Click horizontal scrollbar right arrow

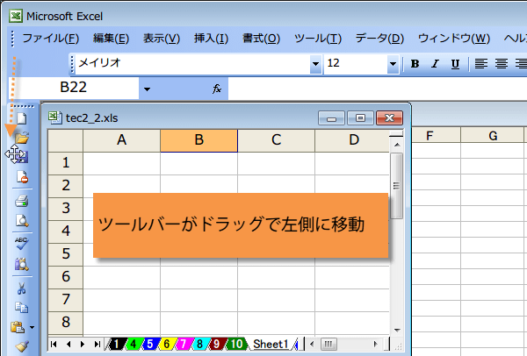(x=375, y=344)
